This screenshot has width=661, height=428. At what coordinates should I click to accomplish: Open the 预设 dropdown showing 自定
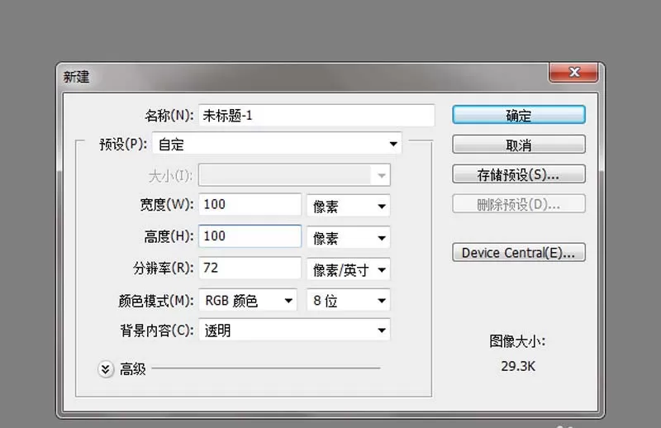(277, 144)
